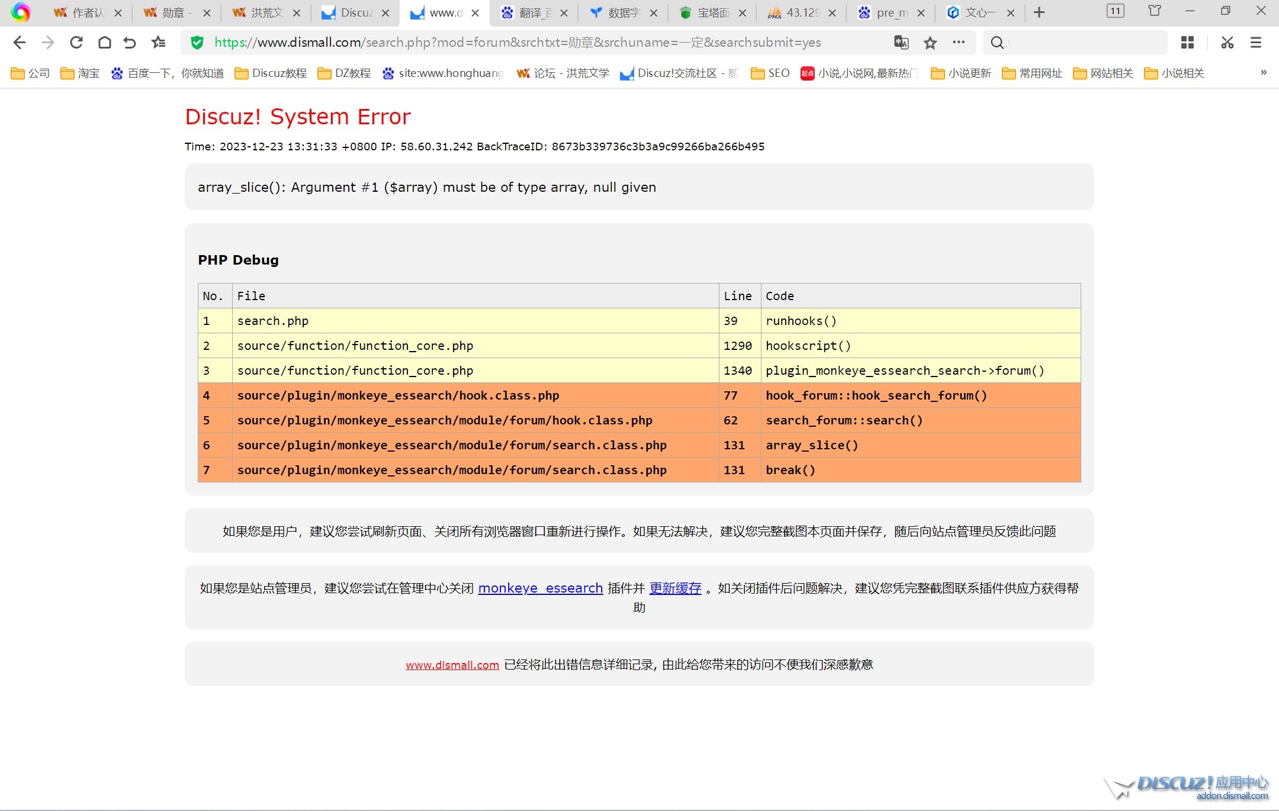
Task: Open the DZ教程 bookmark folder
Action: 344,73
